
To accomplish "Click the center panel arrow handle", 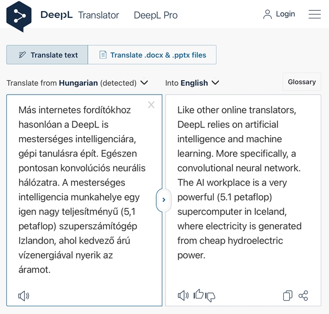I will point(164,200).
